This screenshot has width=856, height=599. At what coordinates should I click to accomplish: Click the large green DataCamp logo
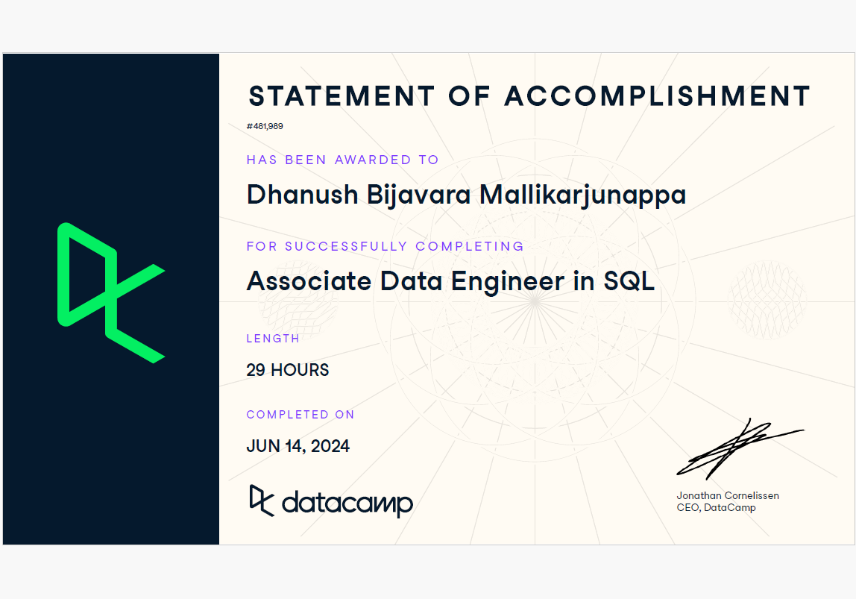110,292
